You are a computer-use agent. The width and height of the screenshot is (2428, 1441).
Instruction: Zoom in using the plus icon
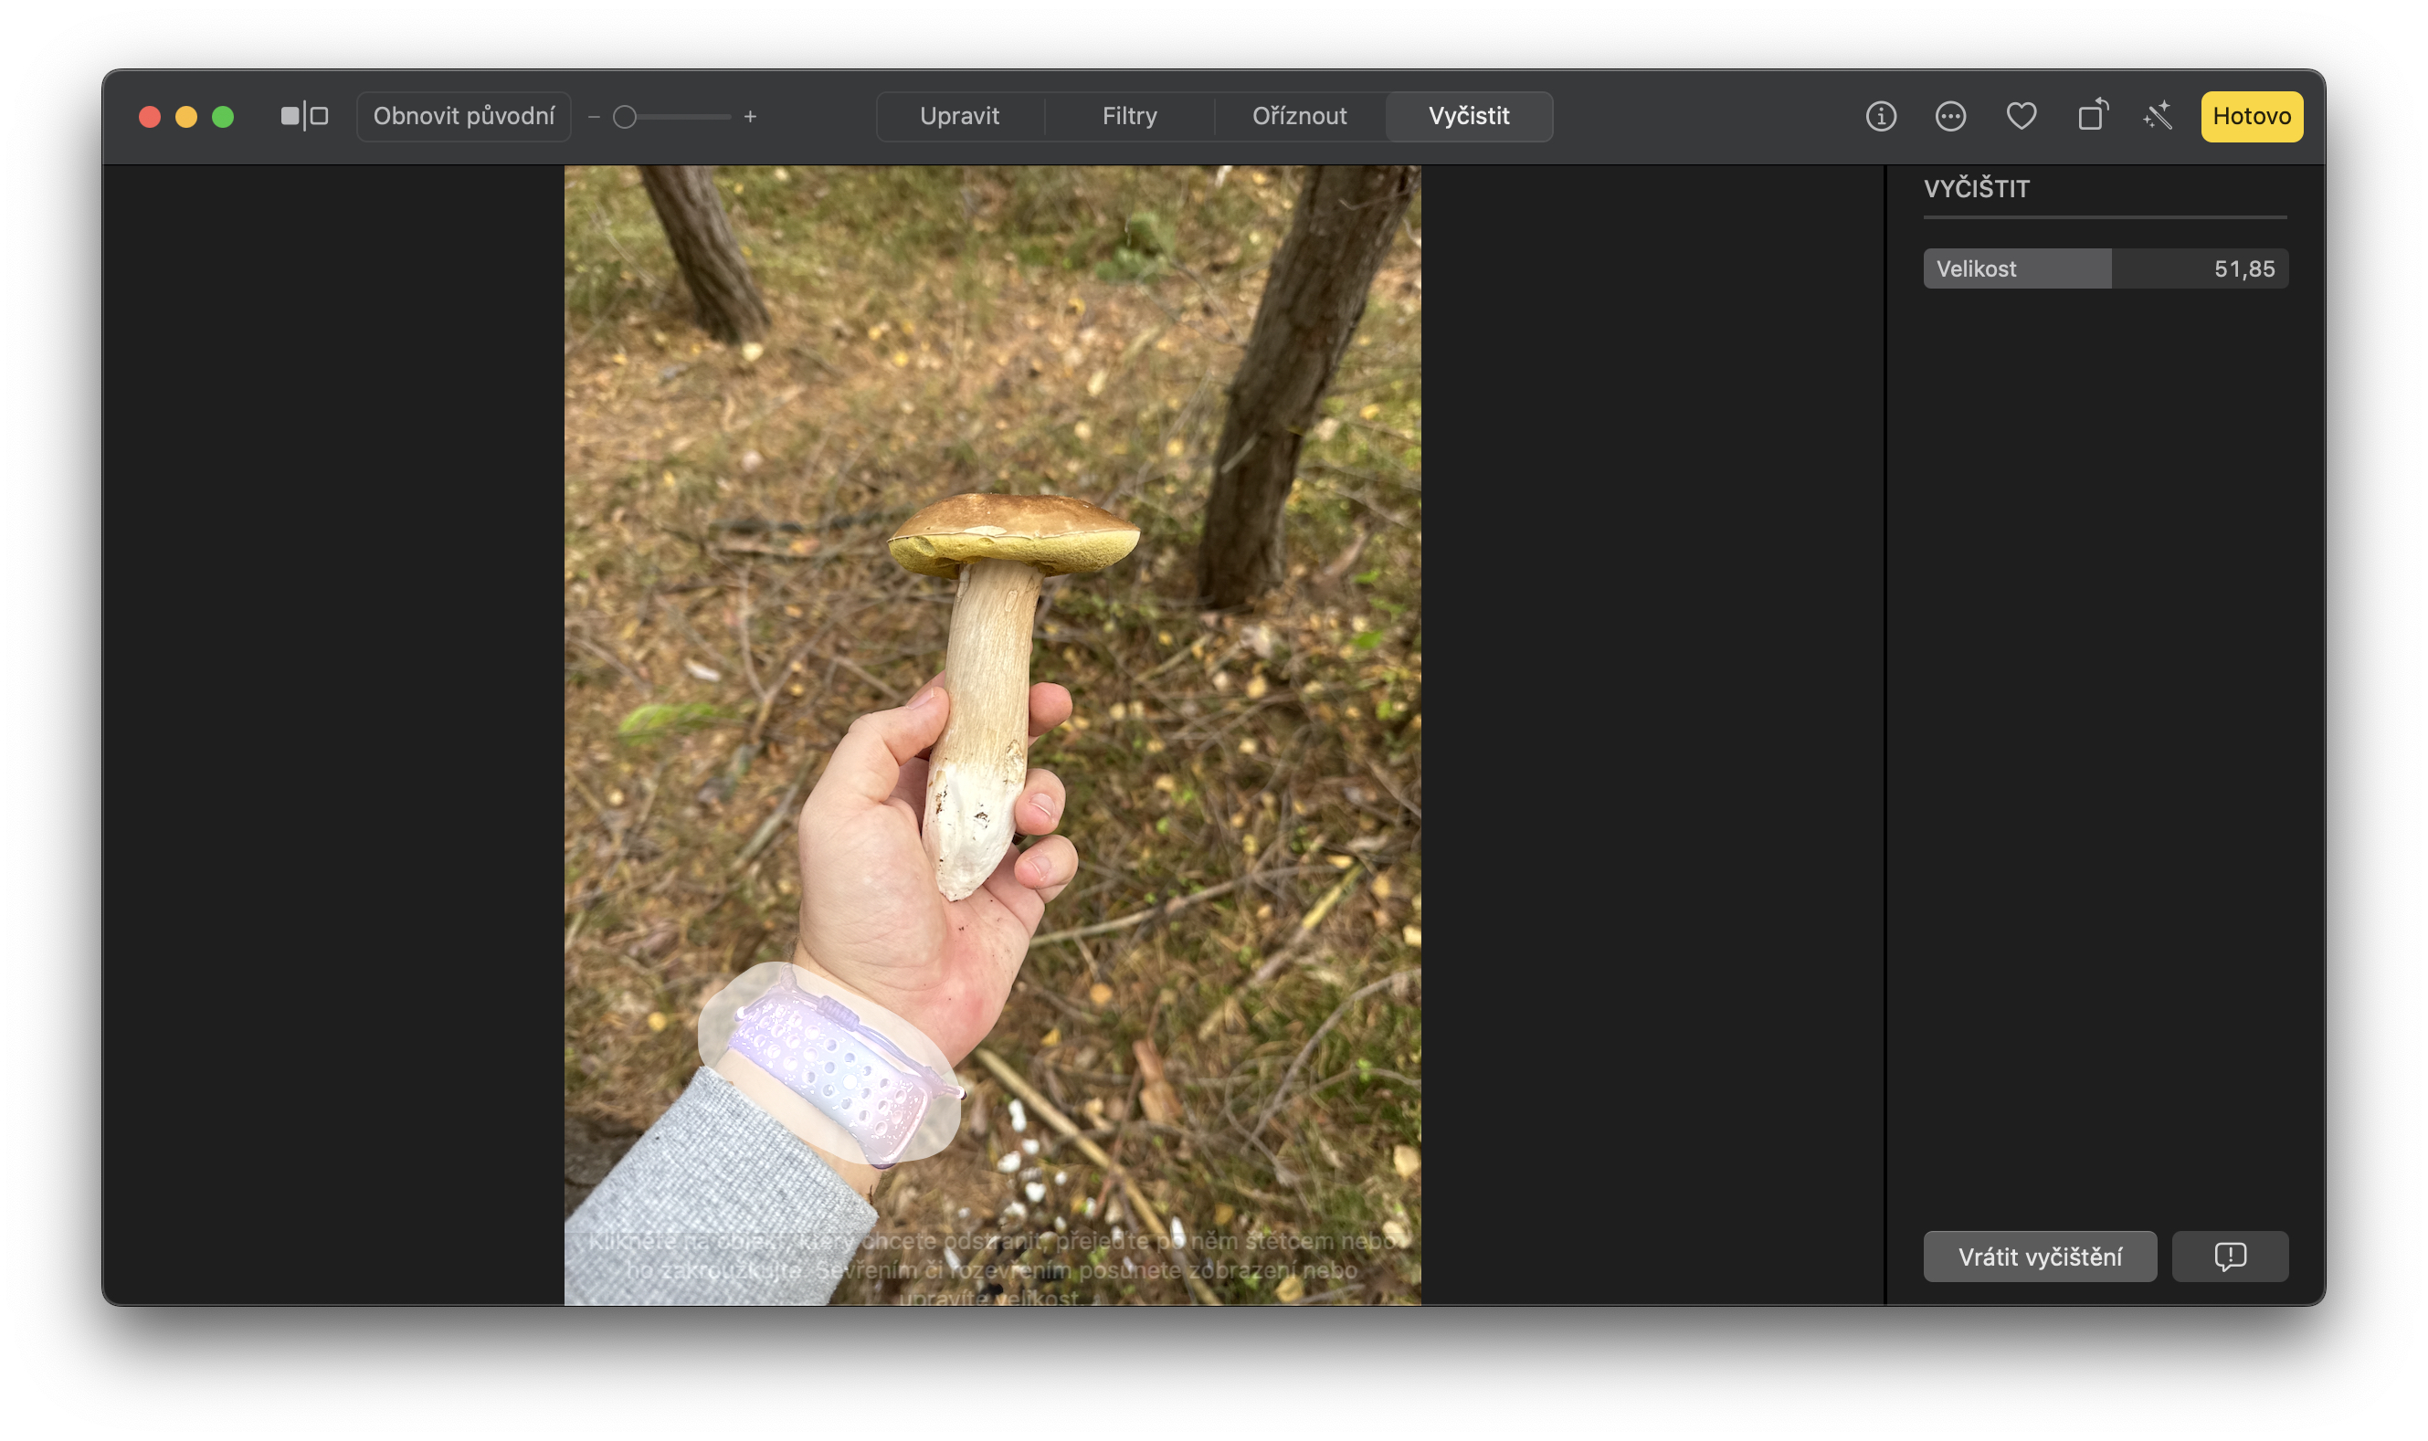click(750, 116)
